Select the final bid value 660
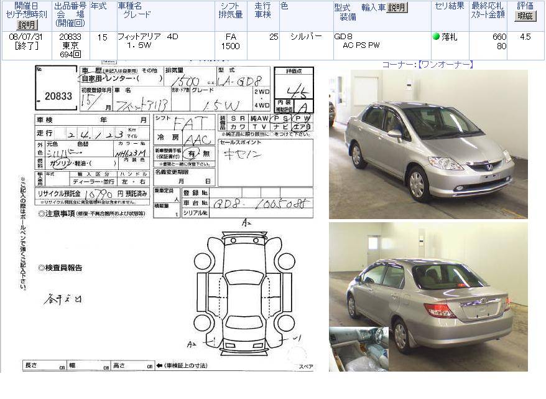Viewport: 546px width, 399px height. pyautogui.click(x=499, y=37)
